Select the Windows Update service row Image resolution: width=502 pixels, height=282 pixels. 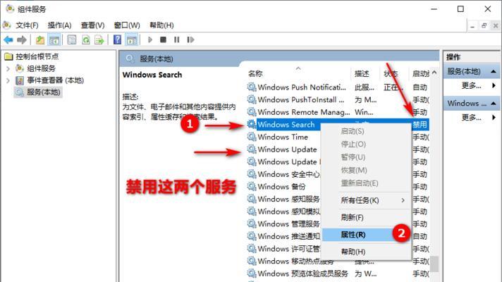coord(287,149)
